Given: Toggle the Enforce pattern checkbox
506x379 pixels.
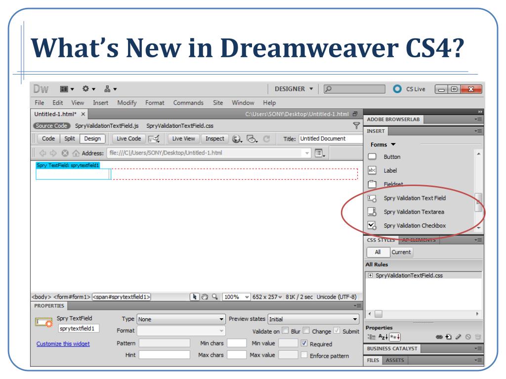Looking at the screenshot, I should point(304,355).
